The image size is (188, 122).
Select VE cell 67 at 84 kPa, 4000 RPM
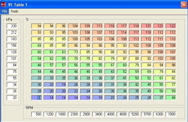click(x=110, y=65)
